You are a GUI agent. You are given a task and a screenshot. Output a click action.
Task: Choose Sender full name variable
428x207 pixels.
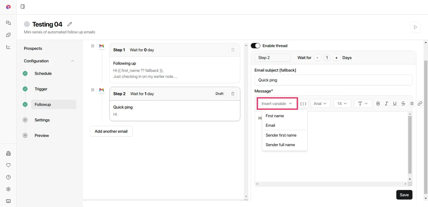280,145
